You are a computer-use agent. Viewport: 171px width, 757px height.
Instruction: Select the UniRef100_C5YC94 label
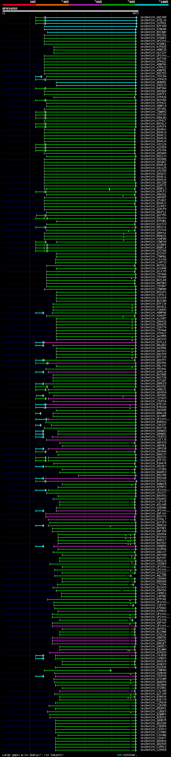153,77
